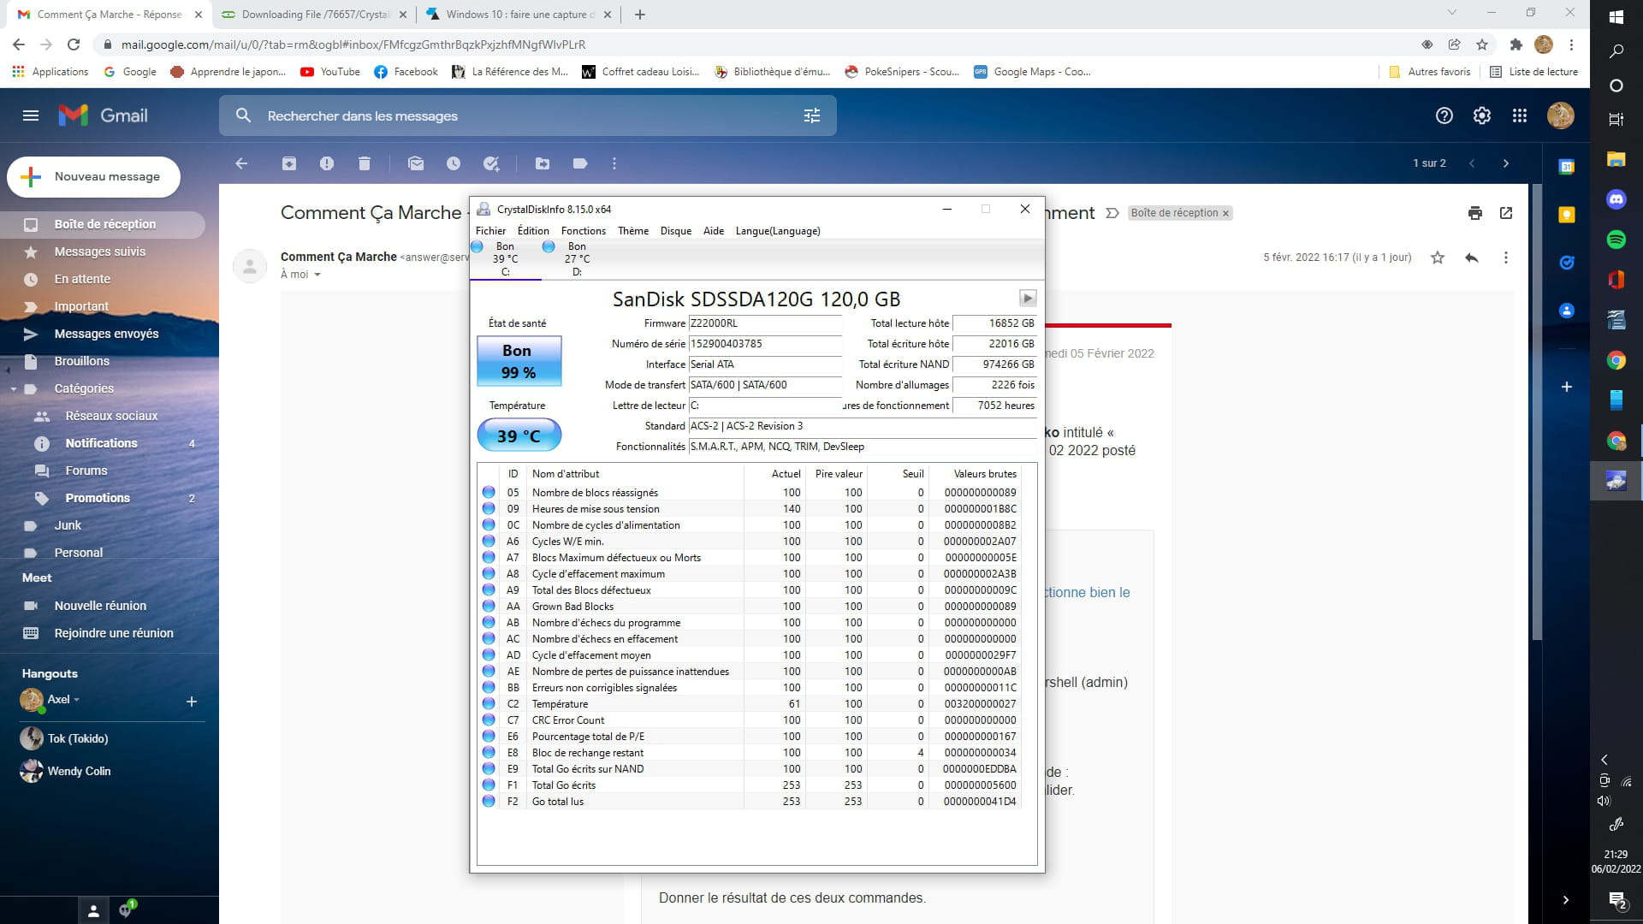The width and height of the screenshot is (1643, 924).
Task: Remove Boîte de réception label x
Action: (x=1225, y=213)
